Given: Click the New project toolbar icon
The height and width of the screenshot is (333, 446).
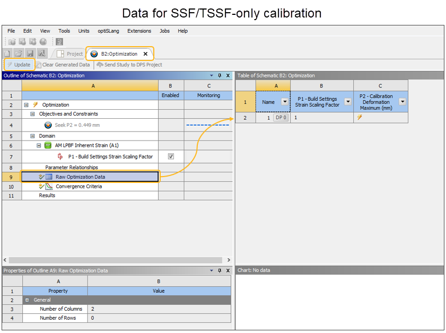Looking at the screenshot, I should coord(7,54).
